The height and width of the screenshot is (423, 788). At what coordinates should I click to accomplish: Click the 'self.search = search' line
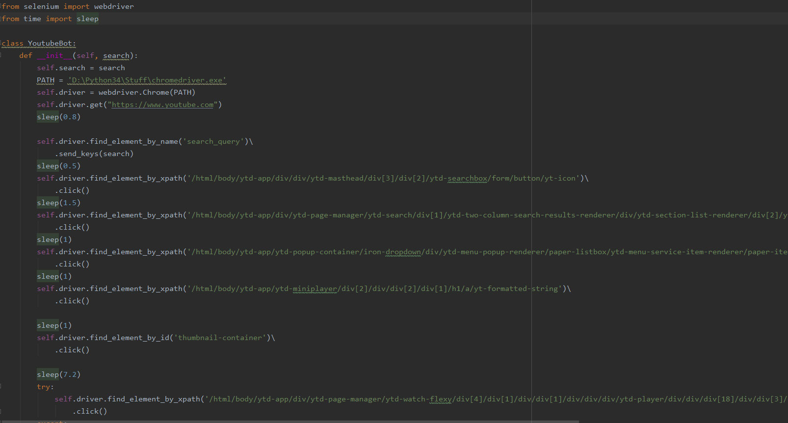click(81, 68)
